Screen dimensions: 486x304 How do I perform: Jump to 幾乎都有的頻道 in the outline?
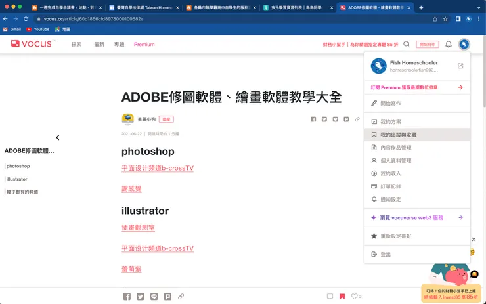tap(22, 192)
